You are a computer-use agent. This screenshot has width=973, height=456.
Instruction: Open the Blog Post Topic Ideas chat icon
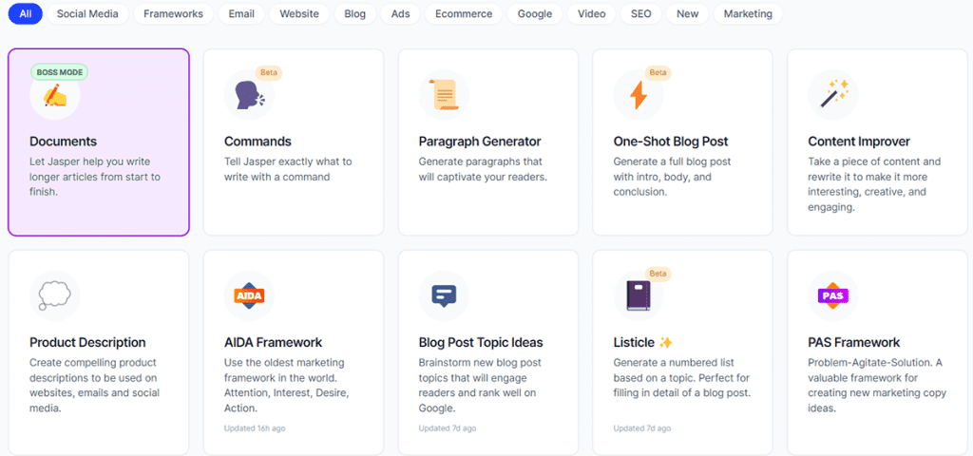444,295
